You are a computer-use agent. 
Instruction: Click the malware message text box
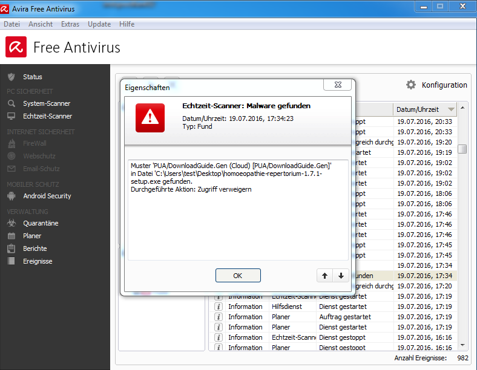[238, 210]
